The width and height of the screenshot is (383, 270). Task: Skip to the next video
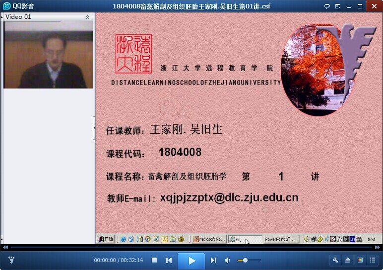[213, 260]
